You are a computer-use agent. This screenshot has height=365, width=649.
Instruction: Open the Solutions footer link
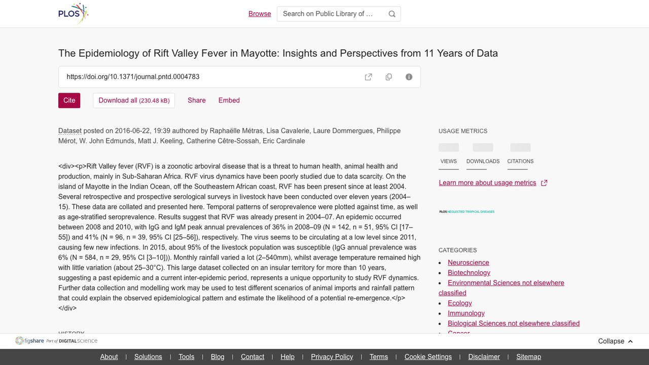pos(148,357)
